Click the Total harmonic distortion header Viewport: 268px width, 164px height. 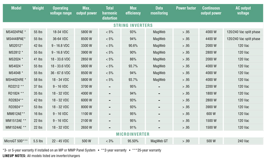click(x=109, y=10)
